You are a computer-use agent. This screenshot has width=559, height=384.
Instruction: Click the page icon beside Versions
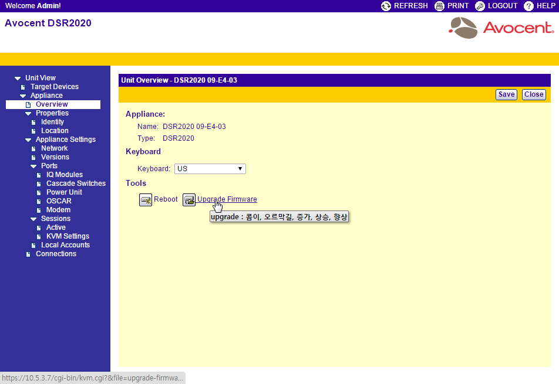[33, 157]
